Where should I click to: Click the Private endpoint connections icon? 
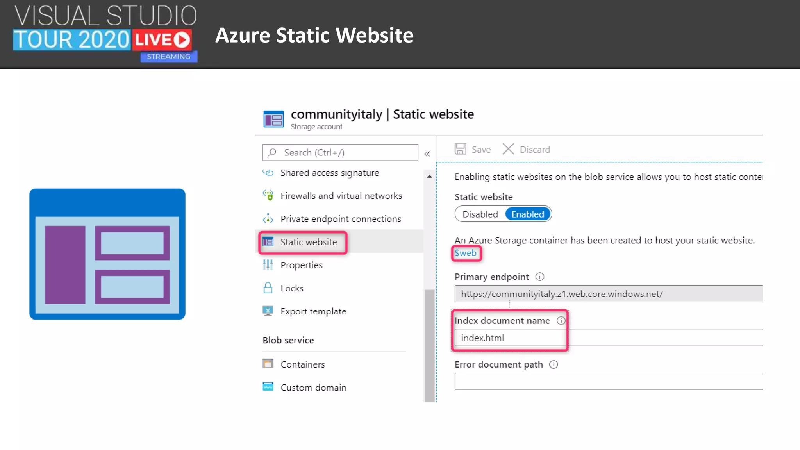tap(268, 218)
